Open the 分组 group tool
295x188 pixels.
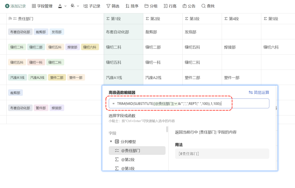tap(151, 6)
